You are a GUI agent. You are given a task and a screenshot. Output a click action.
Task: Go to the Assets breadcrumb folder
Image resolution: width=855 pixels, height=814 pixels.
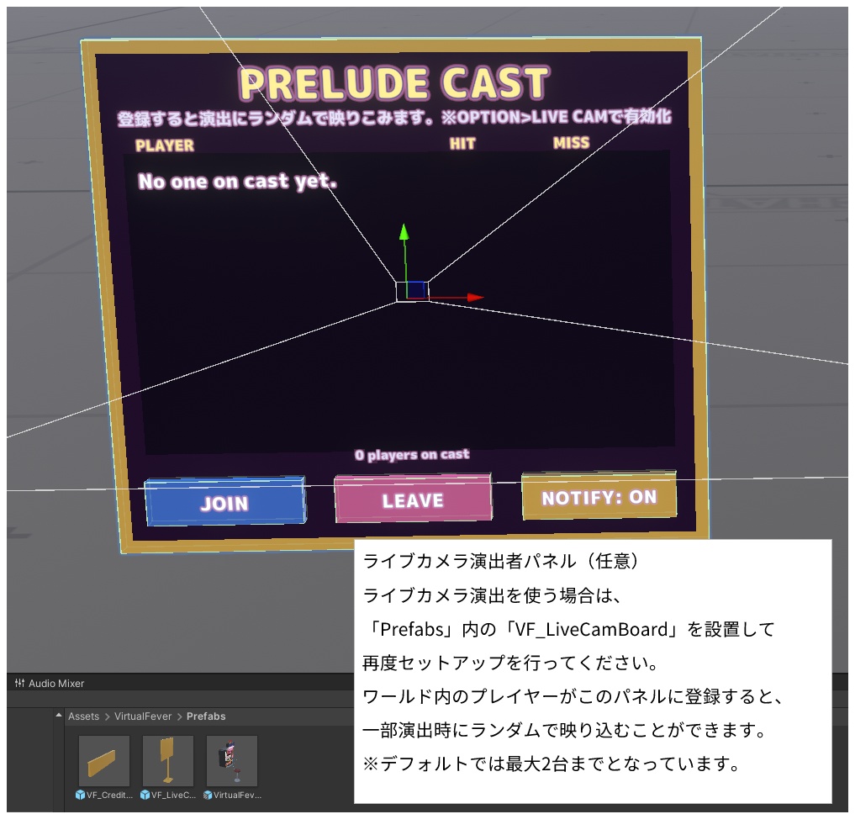pos(83,716)
